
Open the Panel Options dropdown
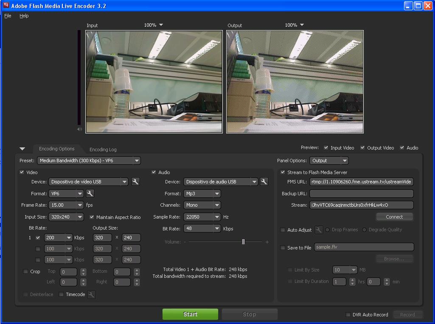(329, 161)
